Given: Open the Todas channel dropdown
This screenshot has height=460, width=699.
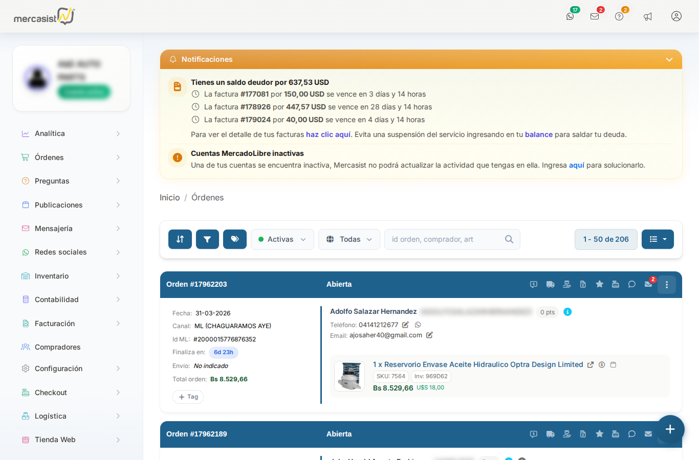Looking at the screenshot, I should (x=349, y=239).
